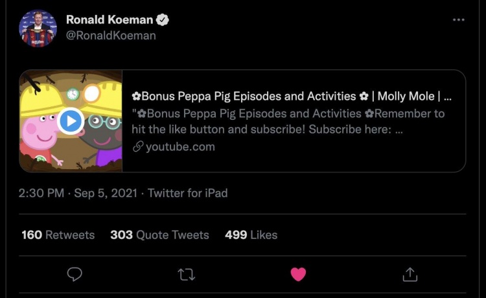This screenshot has width=486, height=298.
Task: Click the 2:30 PM · Sep 5, 2021 timestamp
Action: 78,193
